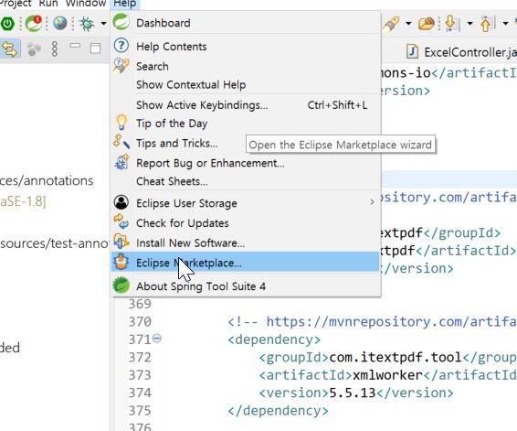Image resolution: width=517 pixels, height=431 pixels.
Task: Click the yellow marker pen toolbar icon
Action: pos(392,24)
